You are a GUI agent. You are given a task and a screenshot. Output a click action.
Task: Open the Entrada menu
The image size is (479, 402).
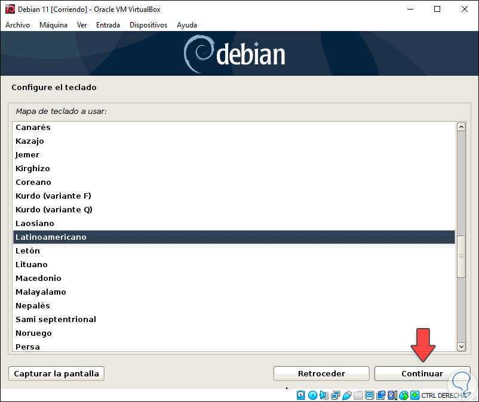click(108, 25)
